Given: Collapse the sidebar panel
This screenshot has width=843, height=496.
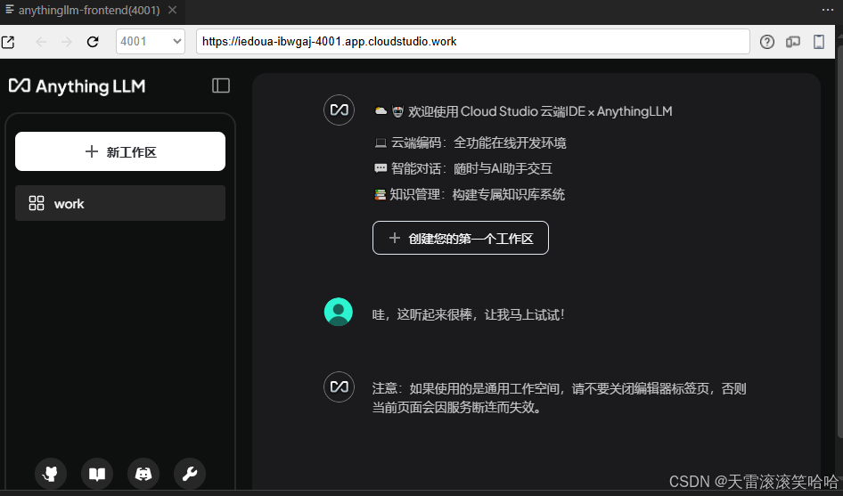Looking at the screenshot, I should [221, 85].
